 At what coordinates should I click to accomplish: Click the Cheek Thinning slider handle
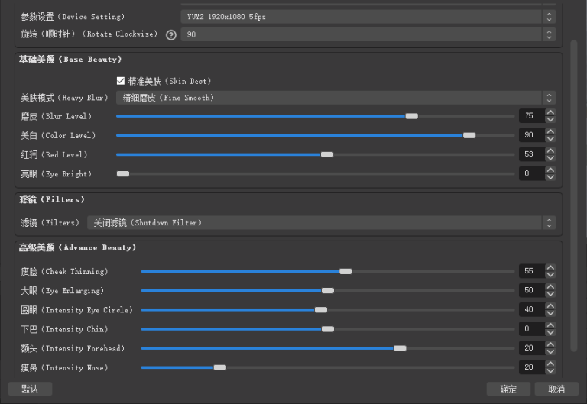point(345,271)
